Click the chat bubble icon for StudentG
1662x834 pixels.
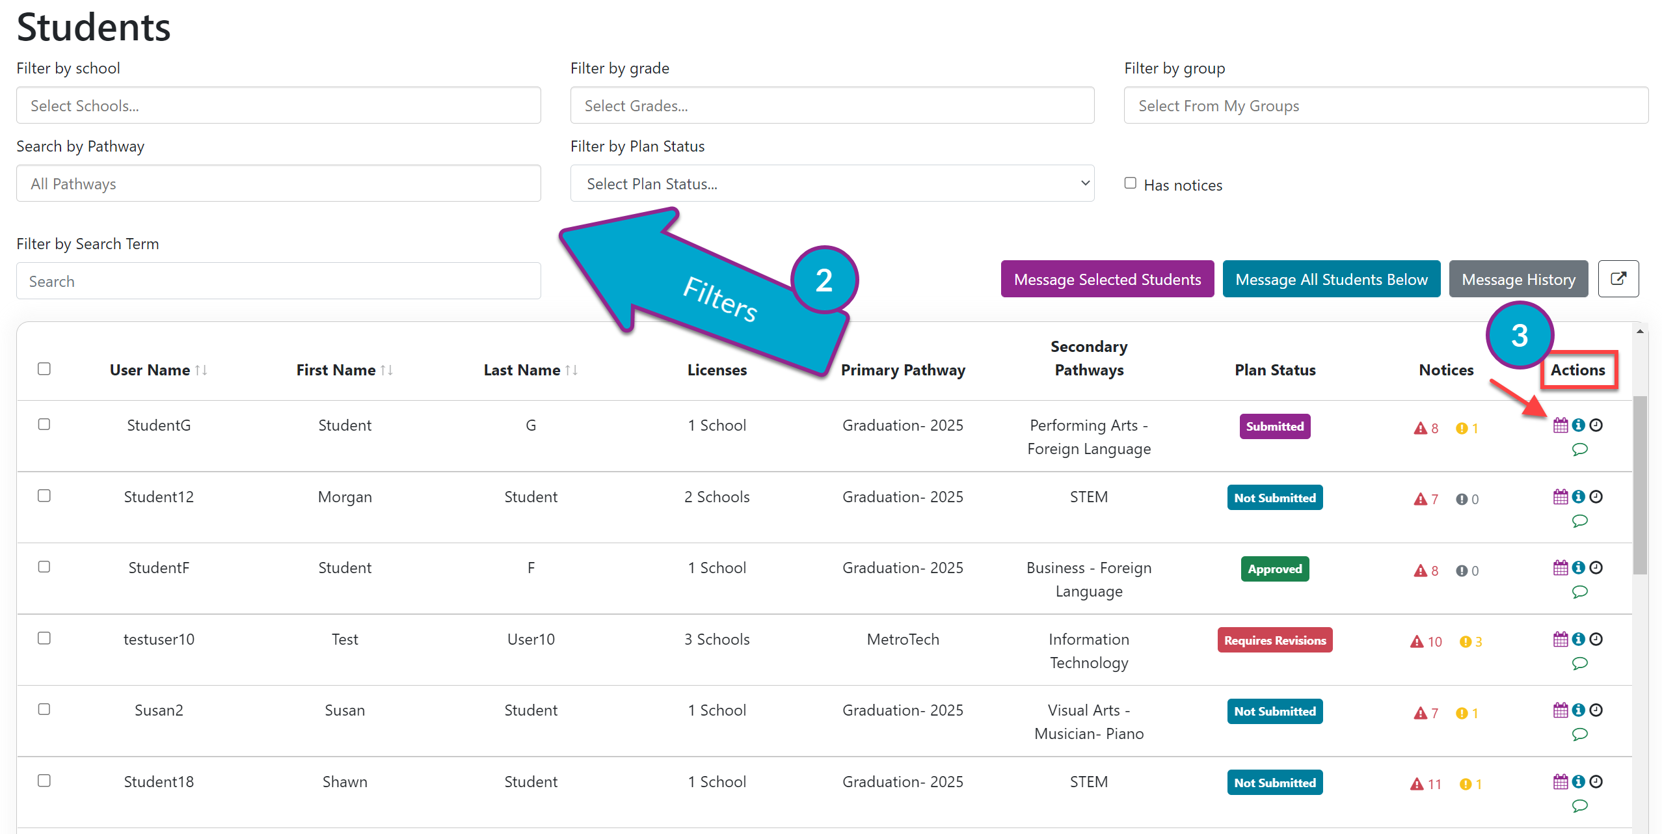coord(1580,450)
